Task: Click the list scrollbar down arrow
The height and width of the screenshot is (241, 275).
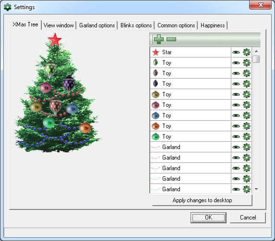Action: point(256,189)
